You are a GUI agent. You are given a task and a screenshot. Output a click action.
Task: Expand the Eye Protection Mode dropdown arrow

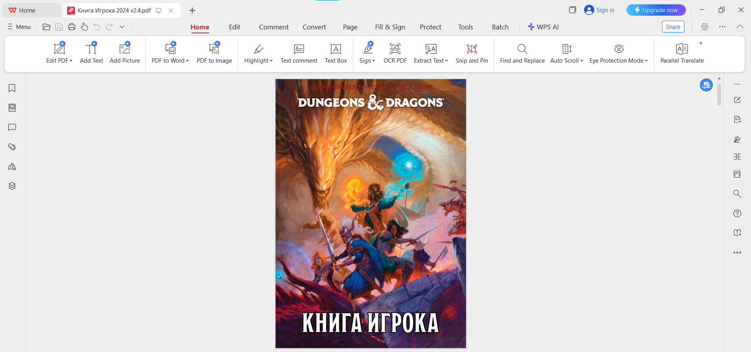pos(646,61)
